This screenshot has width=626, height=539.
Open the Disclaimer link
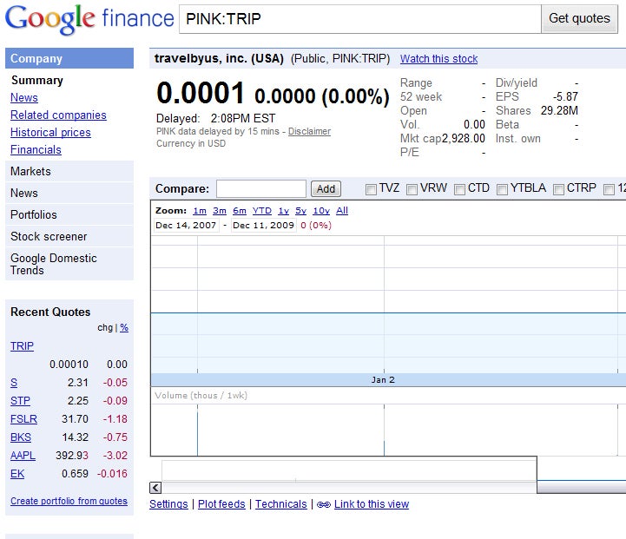(x=309, y=131)
